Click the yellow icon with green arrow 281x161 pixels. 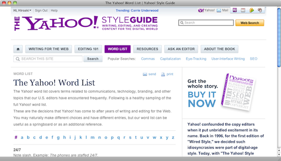coord(252,10)
